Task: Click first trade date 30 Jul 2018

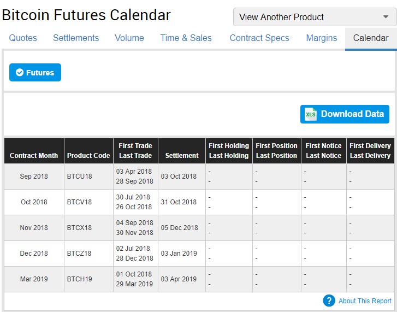Action: (x=133, y=197)
